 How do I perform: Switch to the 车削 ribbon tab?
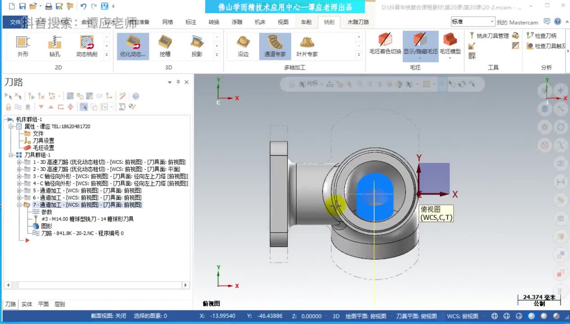[x=306, y=22]
